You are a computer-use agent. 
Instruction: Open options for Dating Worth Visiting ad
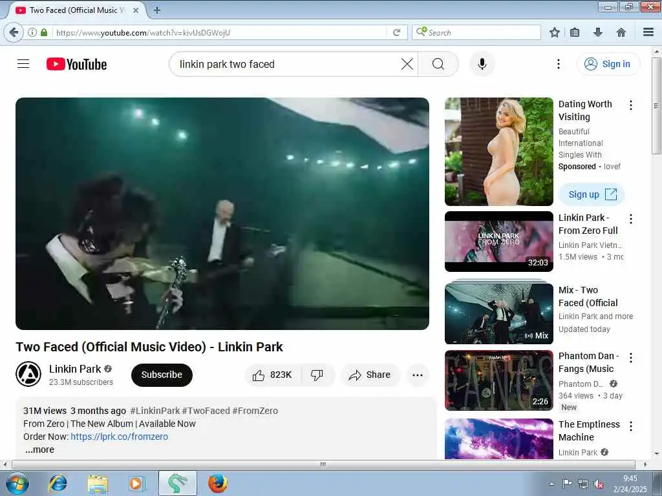pyautogui.click(x=631, y=105)
